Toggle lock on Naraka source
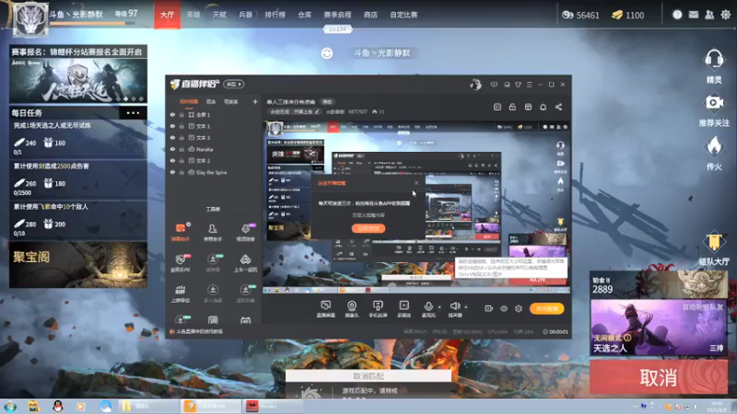This screenshot has width=737, height=414. pyautogui.click(x=181, y=149)
